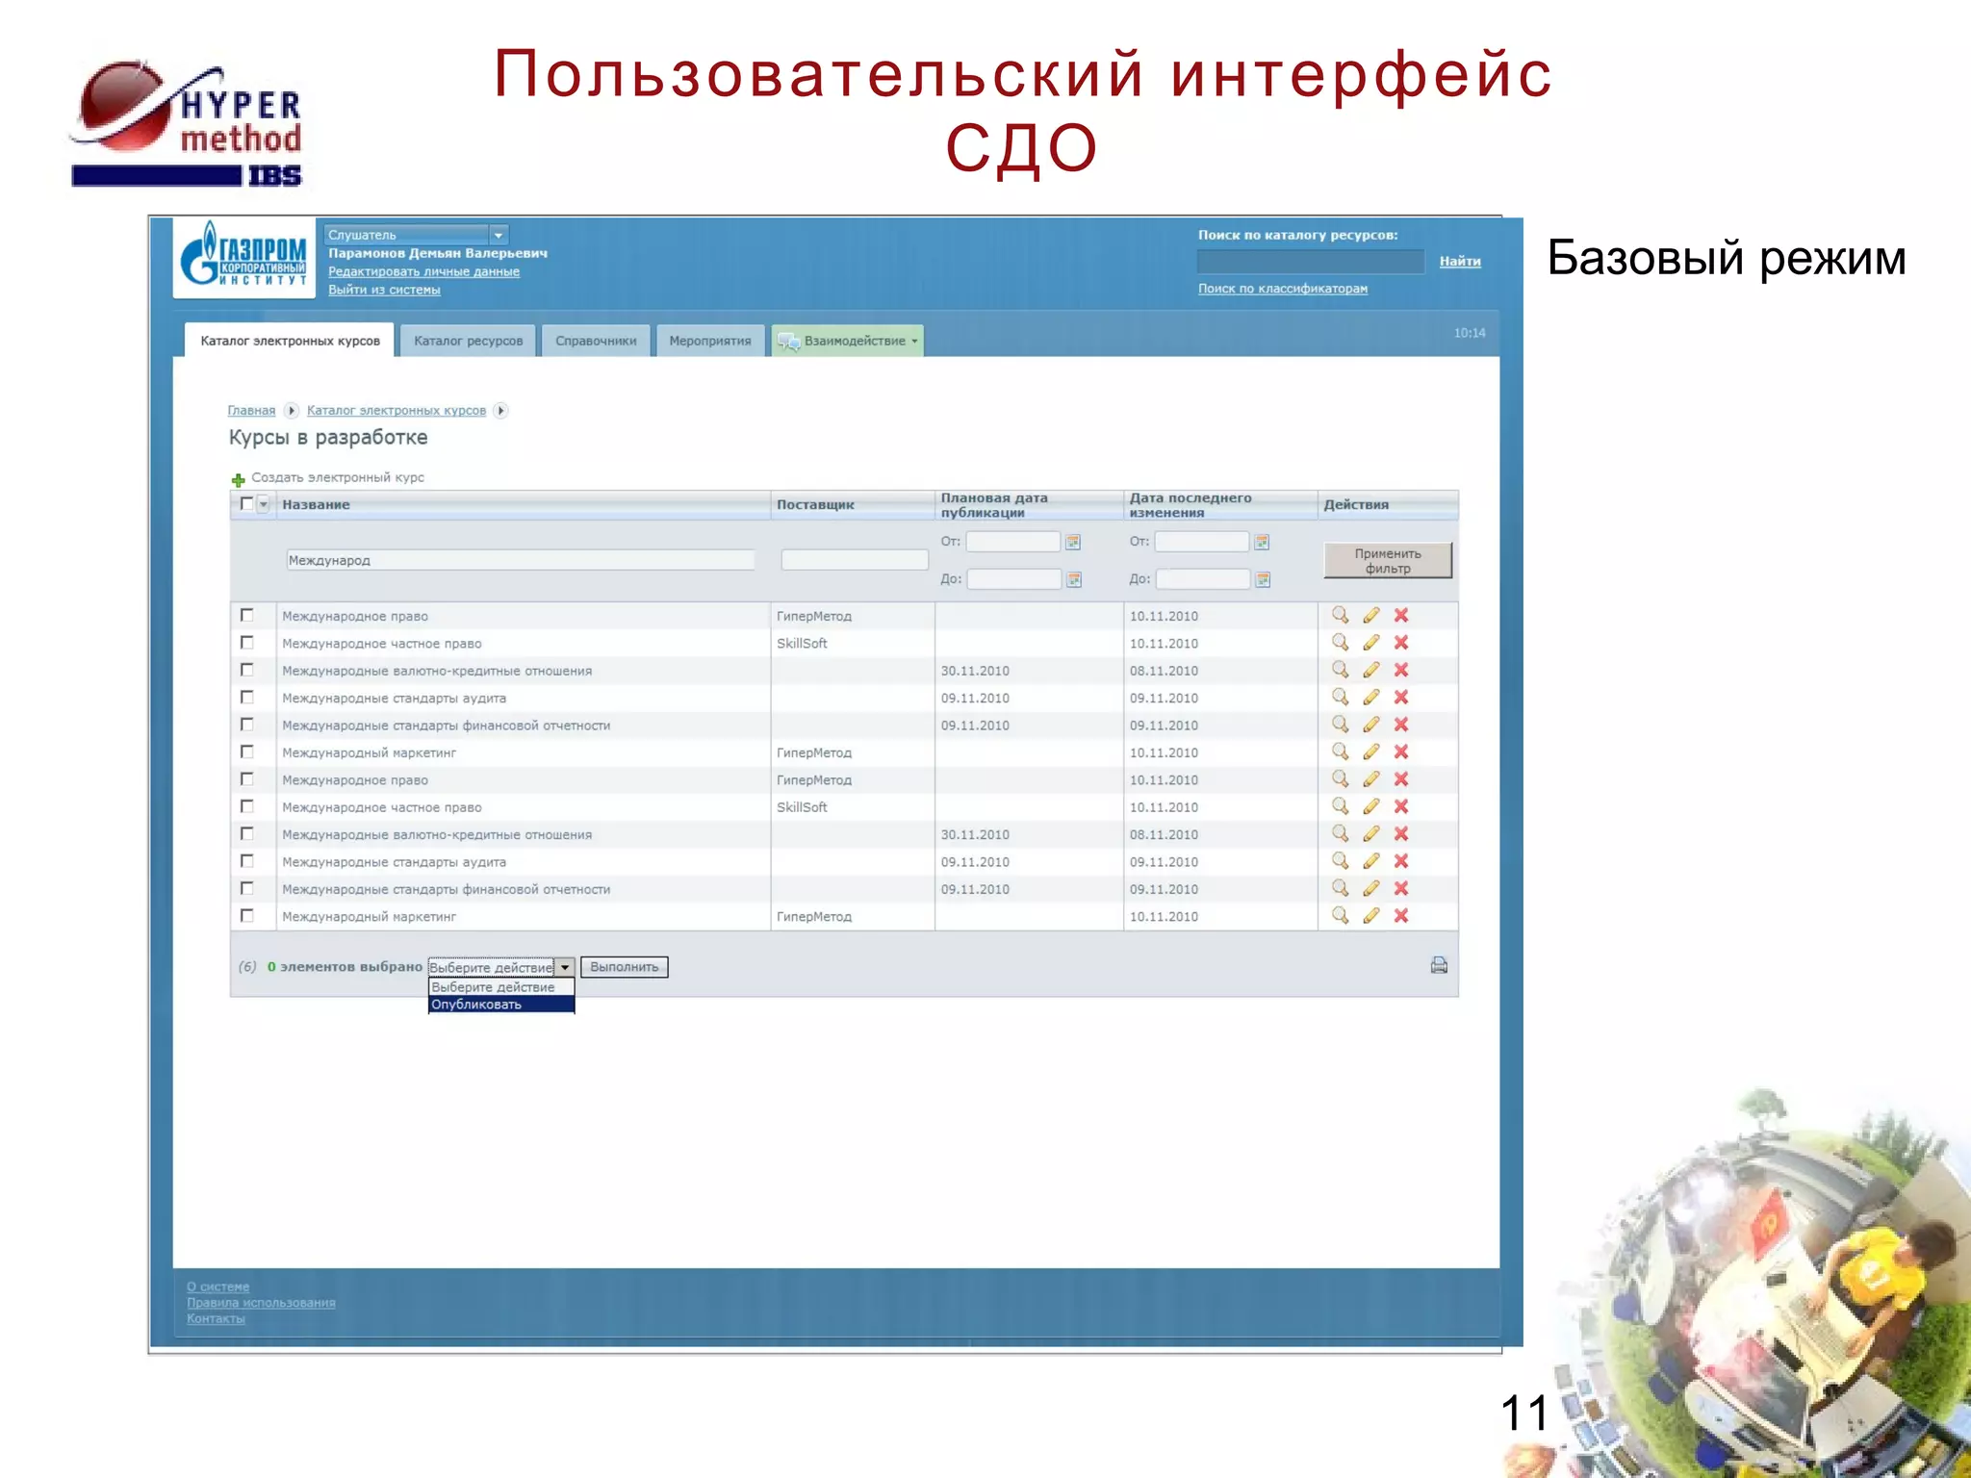Open the 'Слушатель' role dropdown
This screenshot has height=1478, width=1971.
point(417,235)
